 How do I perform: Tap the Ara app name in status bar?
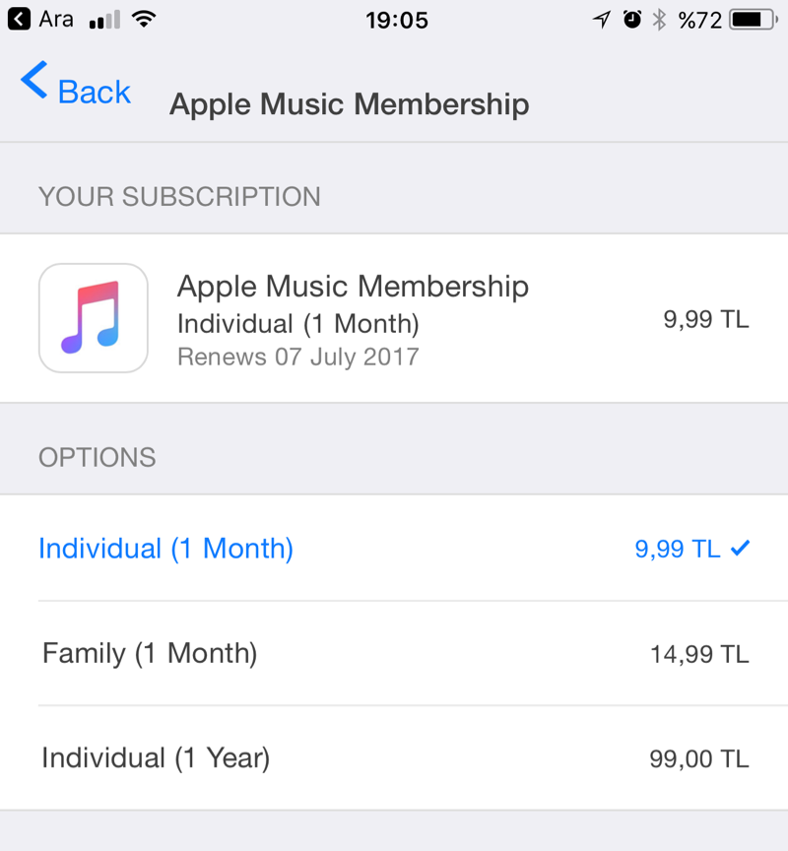[56, 20]
